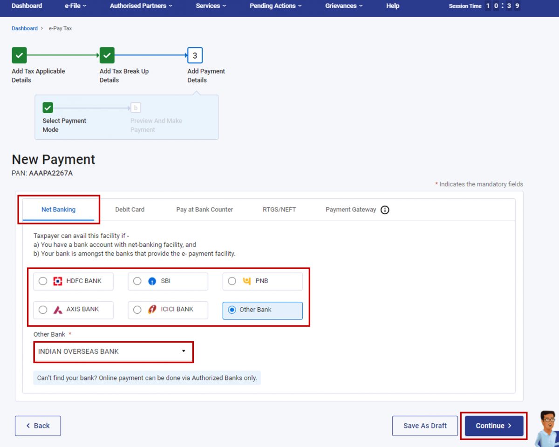This screenshot has height=447, width=559.
Task: Open the info tooltip beside Payment Gateway
Action: click(x=385, y=210)
